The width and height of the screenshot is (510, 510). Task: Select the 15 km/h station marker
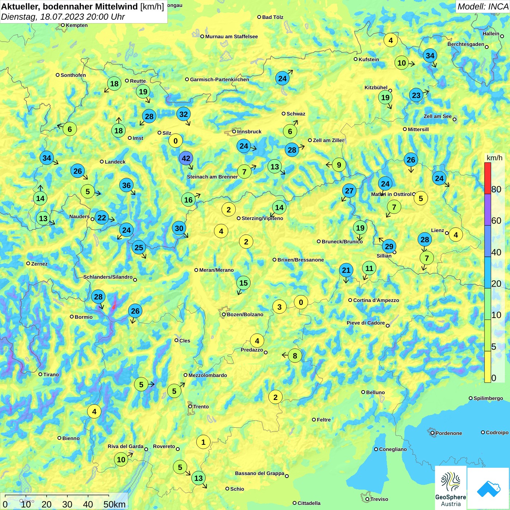[243, 283]
